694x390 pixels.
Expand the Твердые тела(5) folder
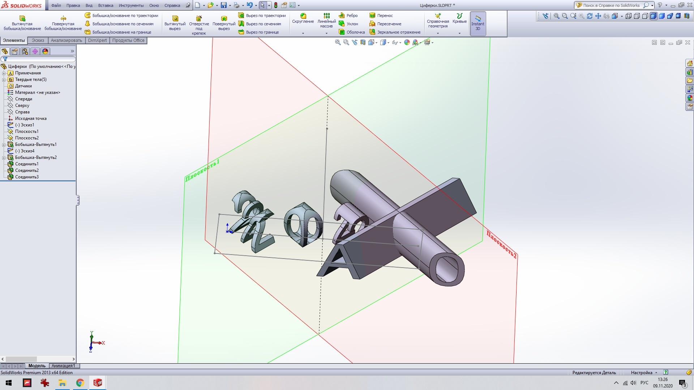coord(4,79)
